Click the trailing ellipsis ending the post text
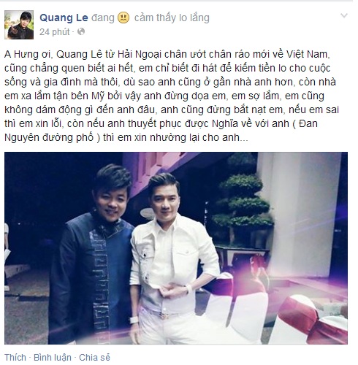The image size is (358, 365). (244, 138)
